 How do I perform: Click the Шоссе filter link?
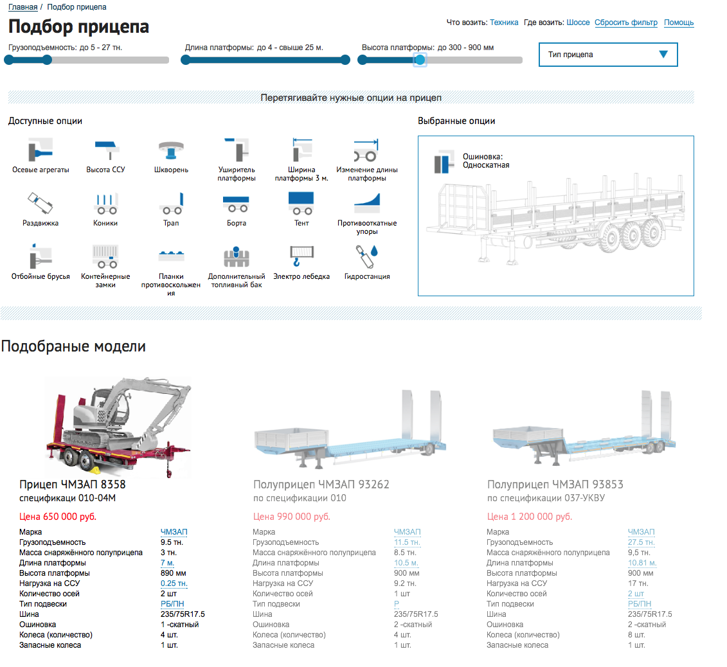click(578, 22)
